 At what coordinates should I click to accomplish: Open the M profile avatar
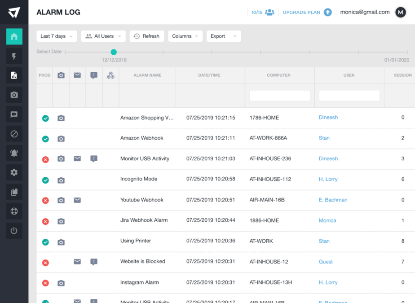click(x=401, y=12)
